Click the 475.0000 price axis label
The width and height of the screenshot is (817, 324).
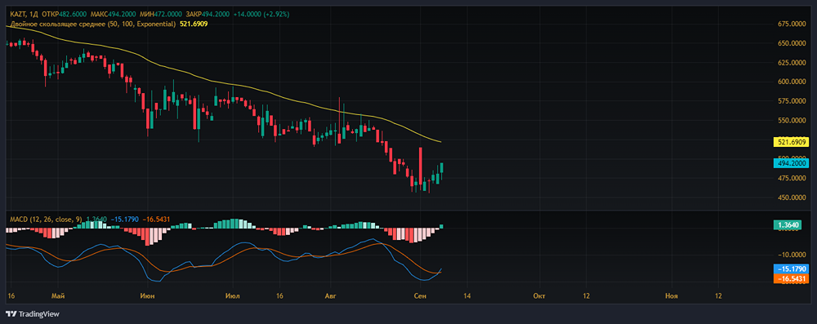coord(792,178)
